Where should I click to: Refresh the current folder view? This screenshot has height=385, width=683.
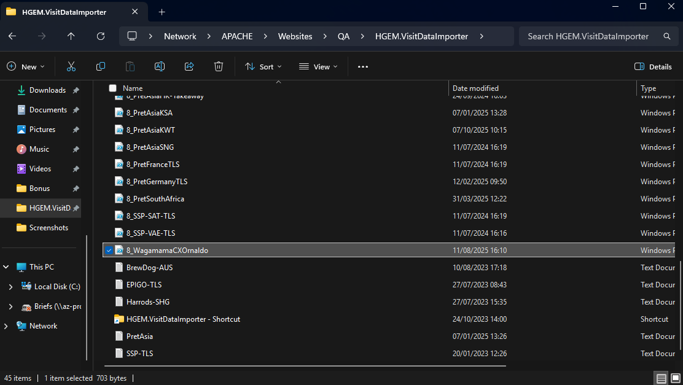click(x=101, y=36)
